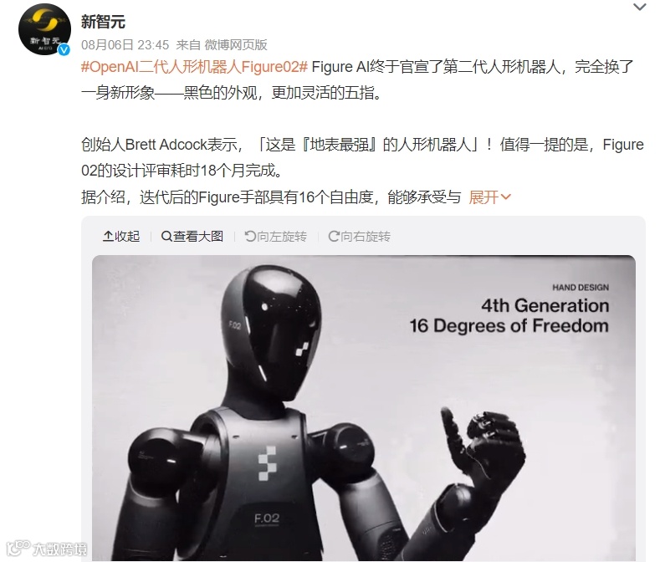This screenshot has height=562, width=660.
Task: Click the magnifier icon before 查看大图
Action: (166, 236)
